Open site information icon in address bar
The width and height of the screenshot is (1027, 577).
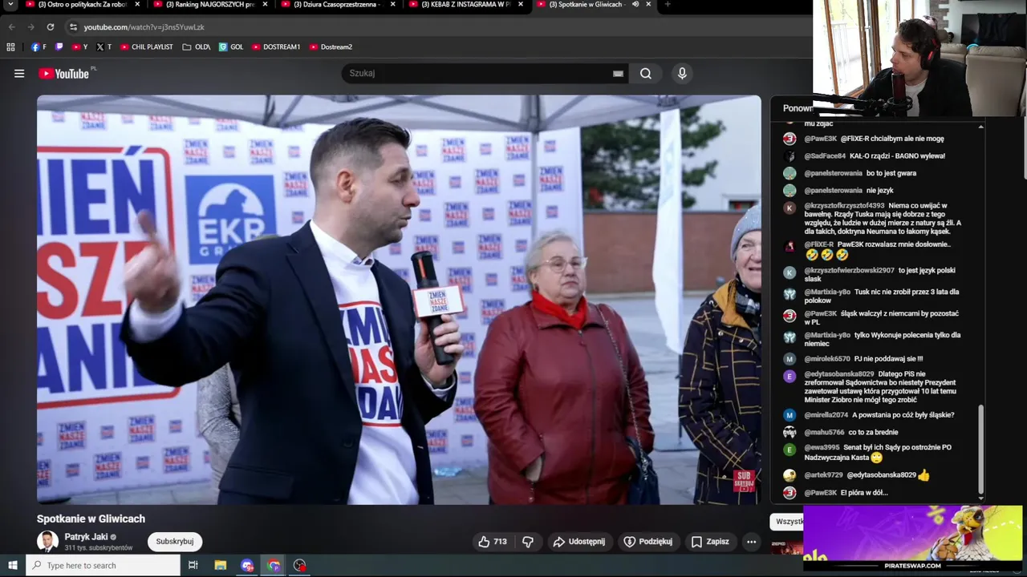tap(73, 27)
